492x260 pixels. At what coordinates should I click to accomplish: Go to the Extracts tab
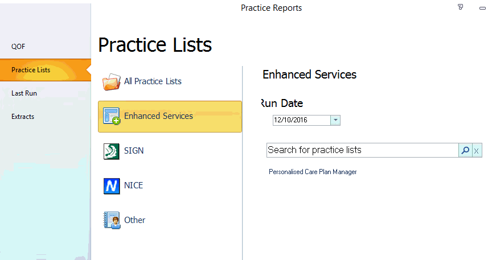23,117
